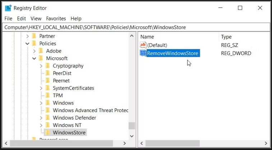Click the Windows NT folder icon
The height and width of the screenshot is (150, 272).
pos(48,125)
